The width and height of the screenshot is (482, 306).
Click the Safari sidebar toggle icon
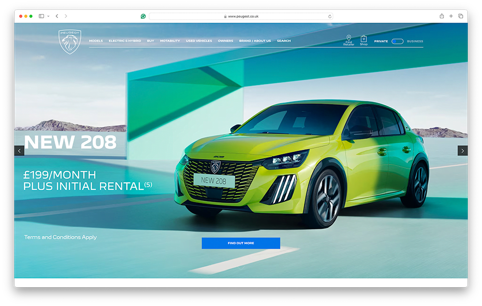click(x=41, y=16)
